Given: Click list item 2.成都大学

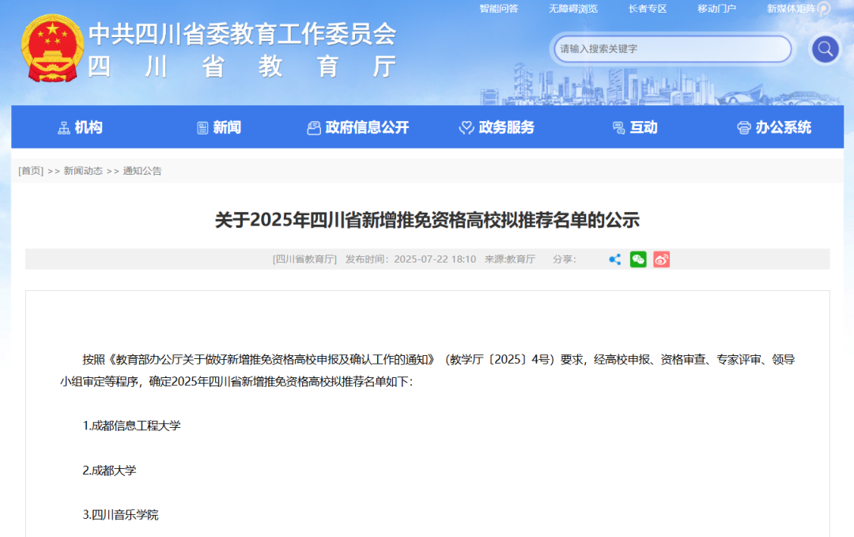Looking at the screenshot, I should pyautogui.click(x=109, y=471).
